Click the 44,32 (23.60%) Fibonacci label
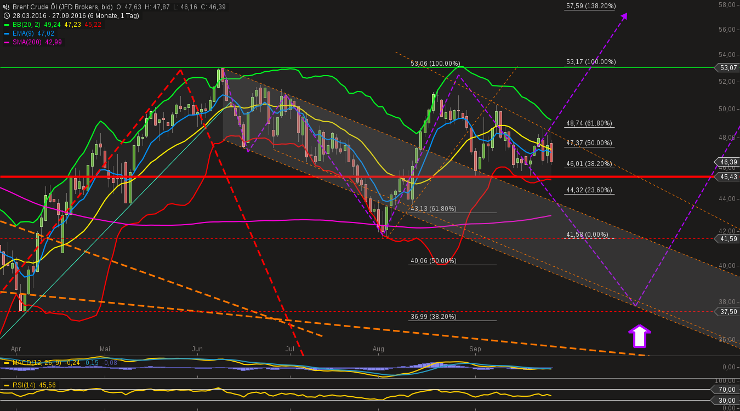This screenshot has height=411, width=740. point(589,190)
